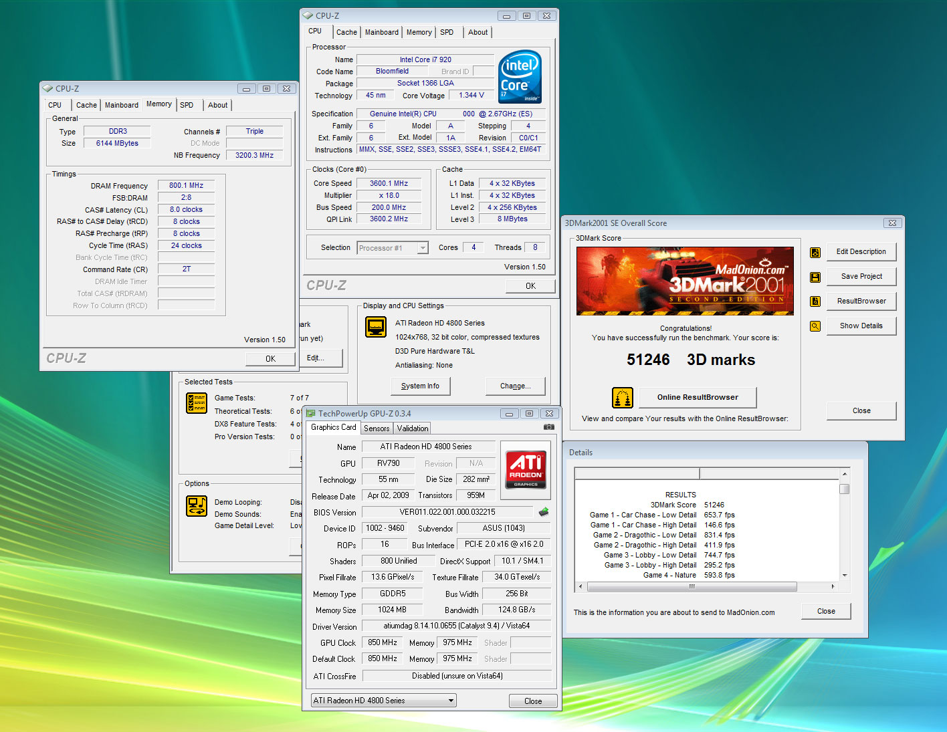Click the ATI Radeon logo in GPU-Z

point(526,469)
